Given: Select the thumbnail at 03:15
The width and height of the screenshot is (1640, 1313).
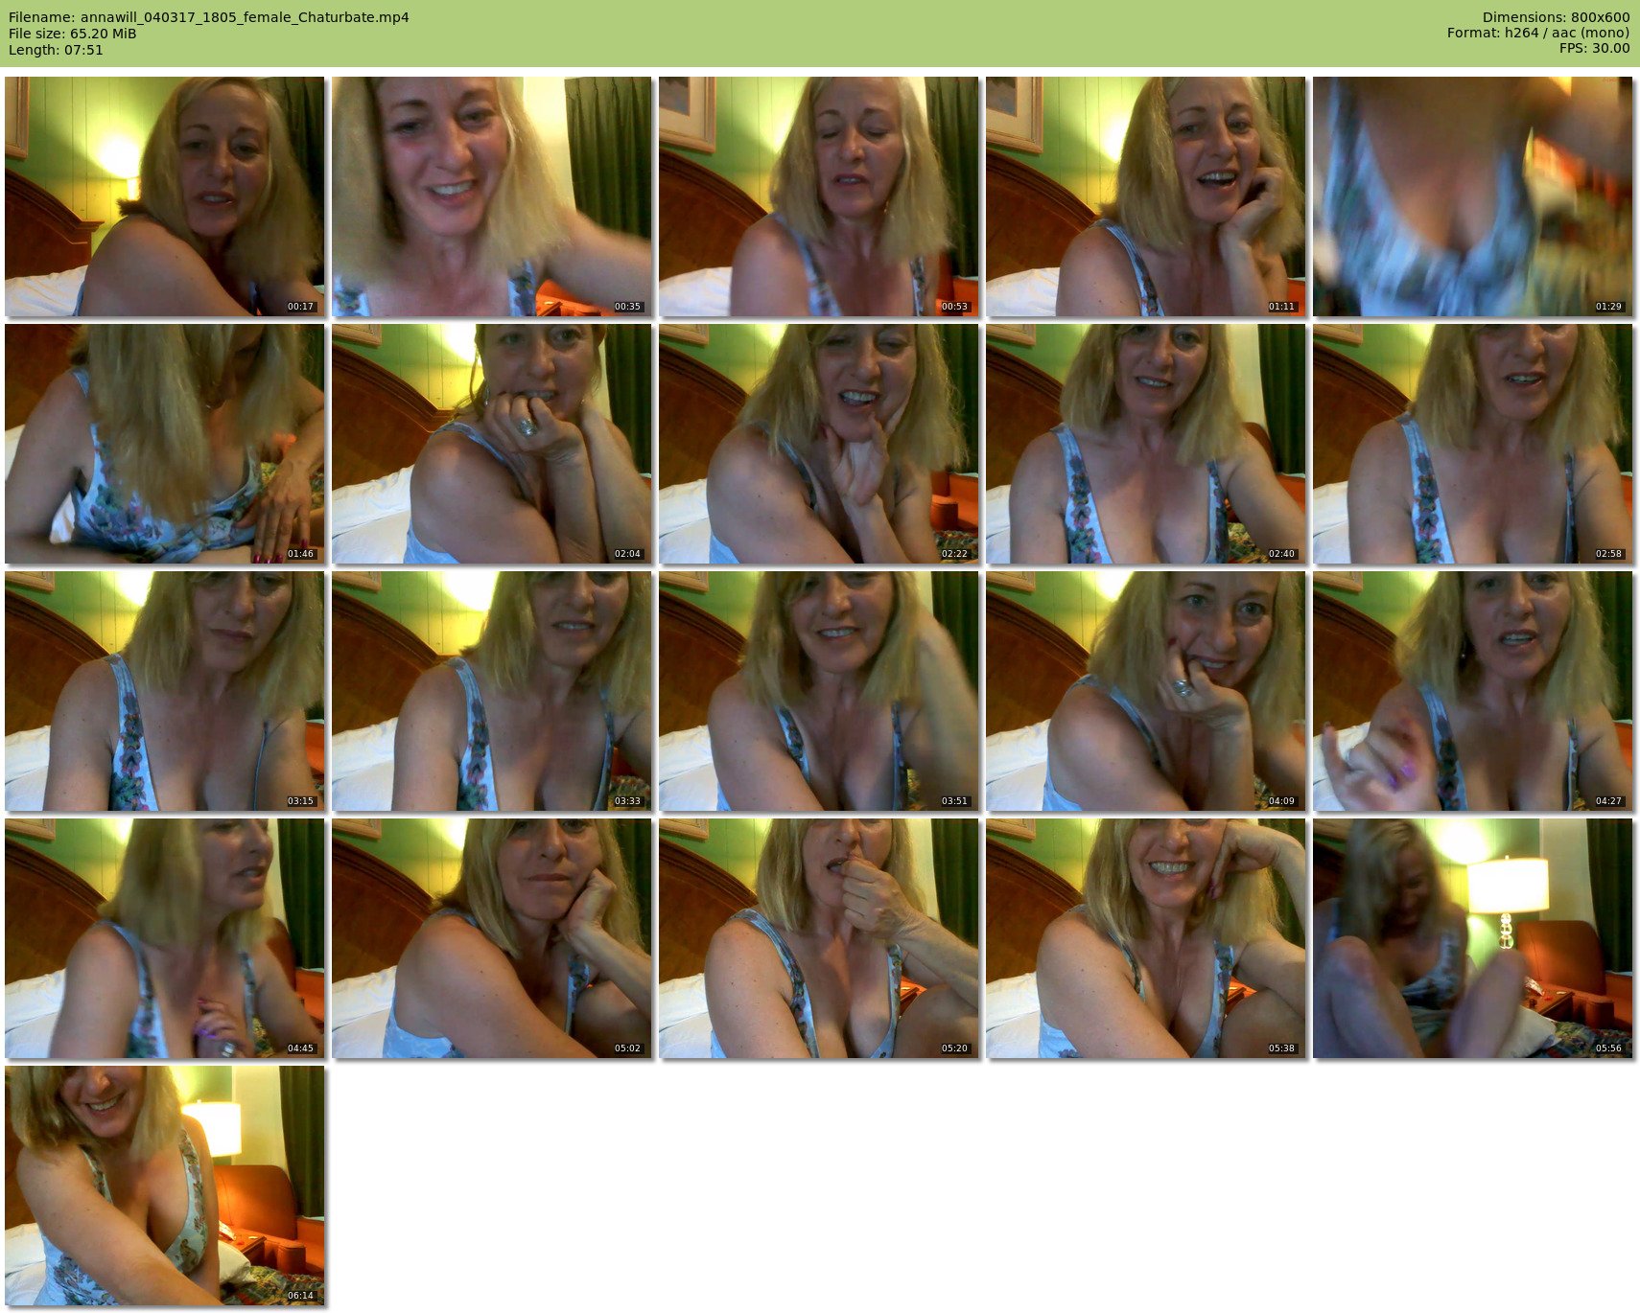Looking at the screenshot, I should tap(164, 691).
